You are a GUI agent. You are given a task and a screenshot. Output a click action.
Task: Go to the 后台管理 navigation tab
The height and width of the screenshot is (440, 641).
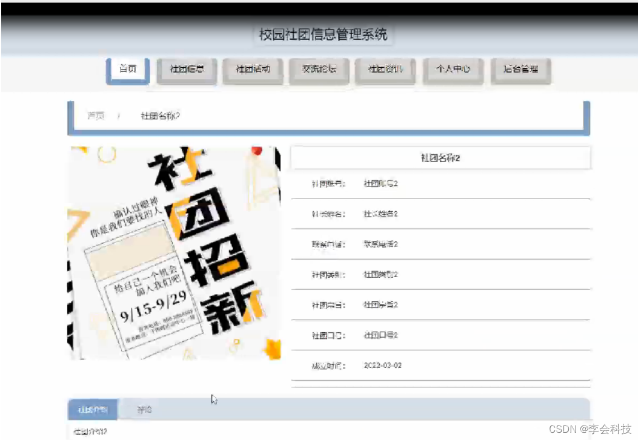521,71
